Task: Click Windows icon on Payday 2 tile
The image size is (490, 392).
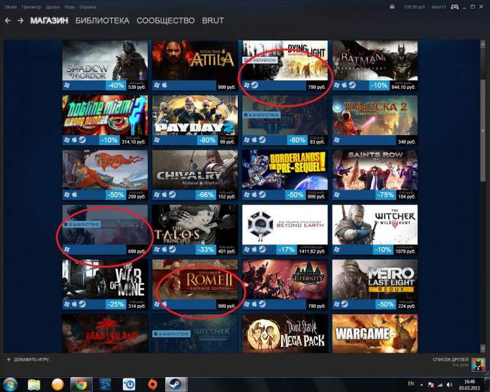Action: [x=157, y=140]
